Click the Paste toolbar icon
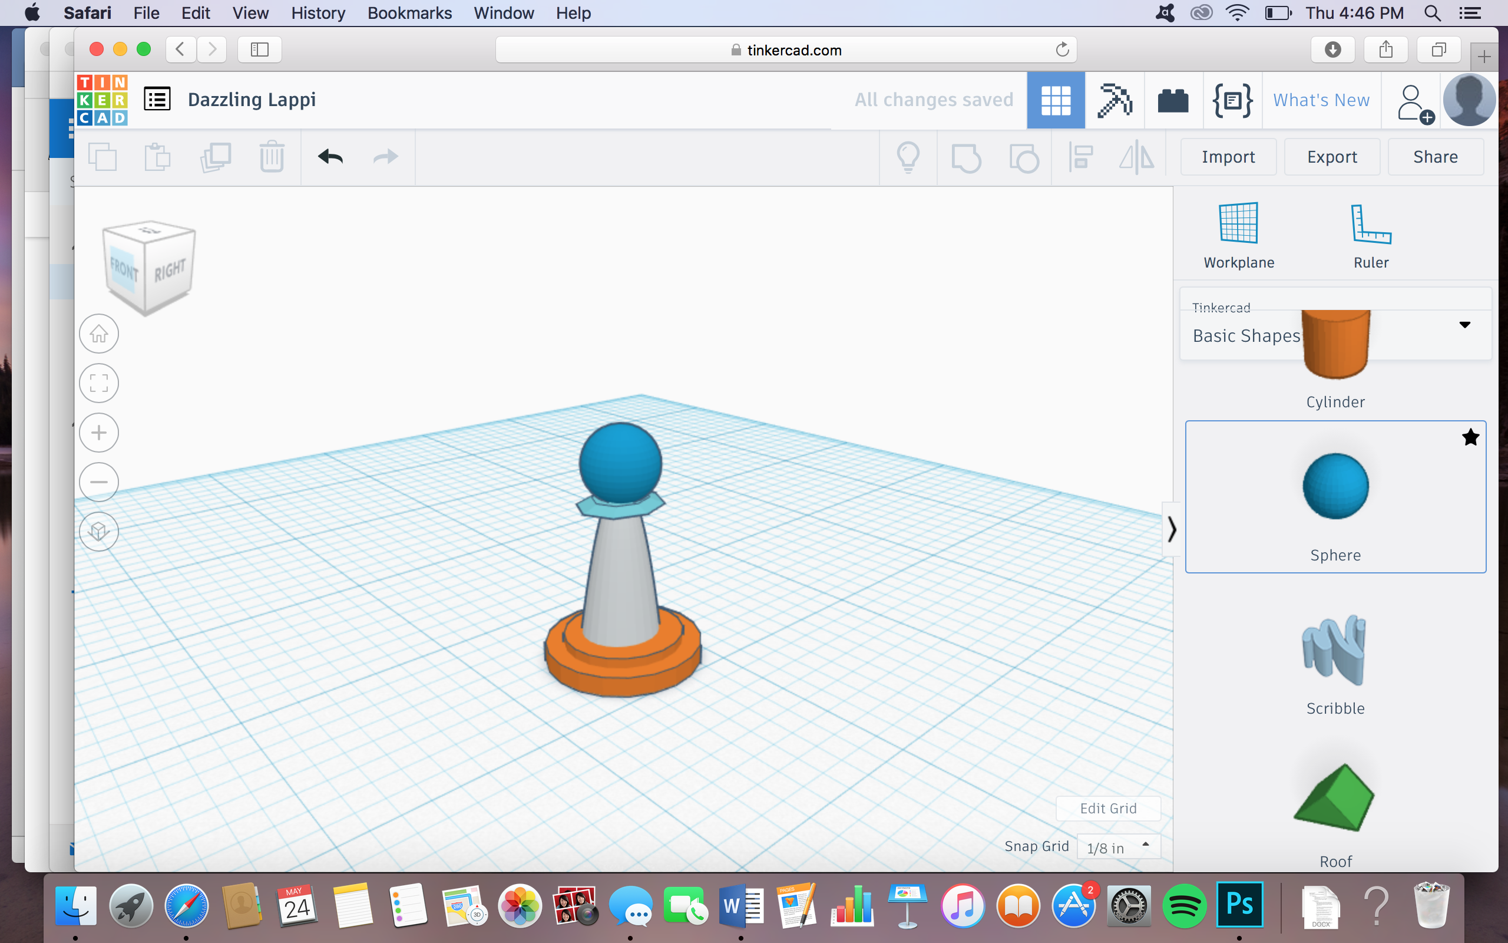Viewport: 1508px width, 943px height. [158, 157]
